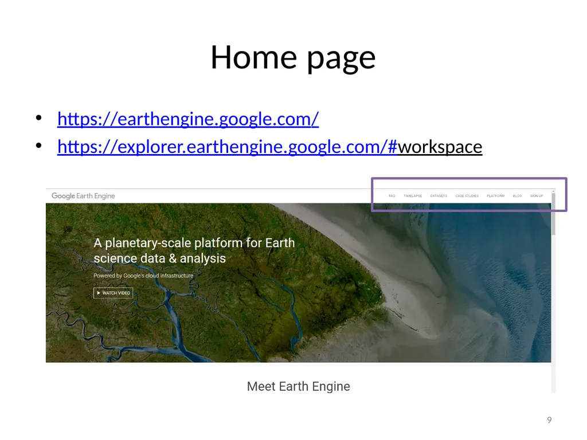Open the Case Studies menu item

467,196
